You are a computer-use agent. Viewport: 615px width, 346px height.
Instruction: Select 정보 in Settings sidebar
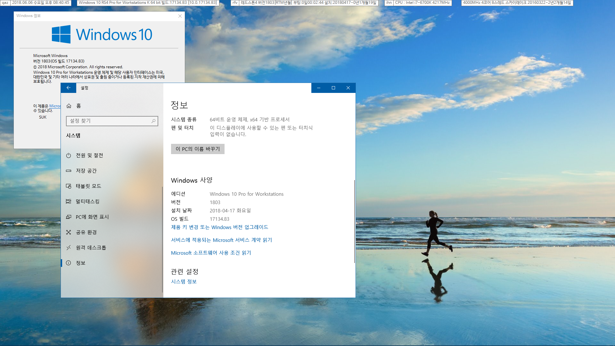coord(112,263)
